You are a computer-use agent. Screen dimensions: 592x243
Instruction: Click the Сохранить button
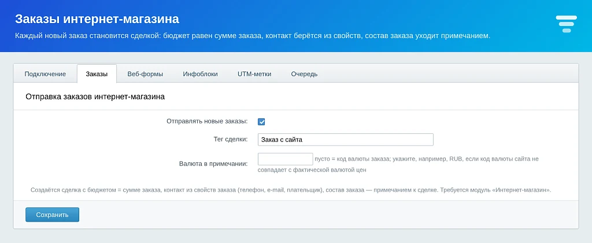52,215
